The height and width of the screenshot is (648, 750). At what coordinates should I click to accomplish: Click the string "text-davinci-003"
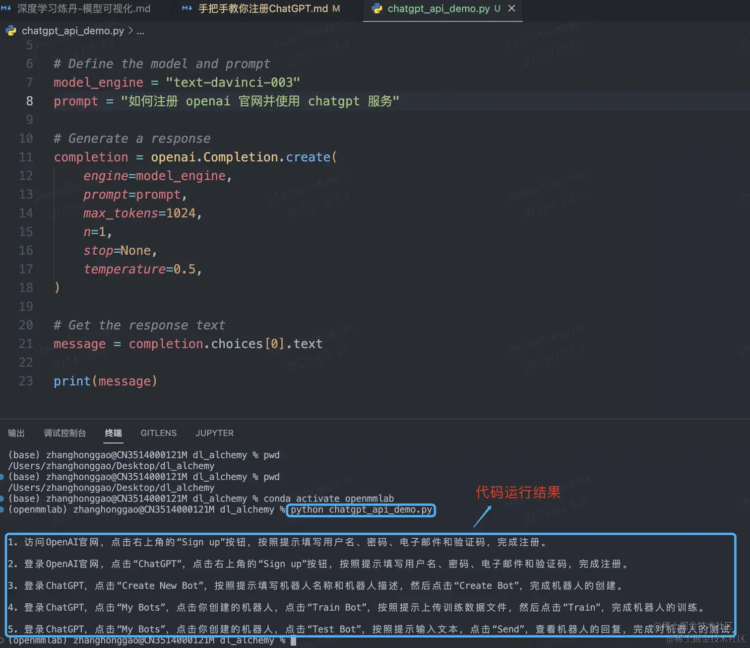click(233, 82)
